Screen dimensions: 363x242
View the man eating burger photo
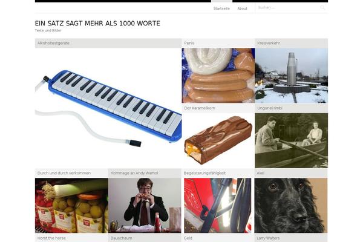[145, 206]
